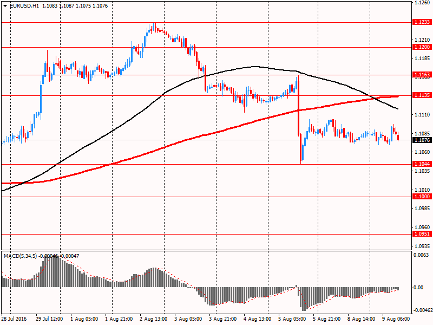The width and height of the screenshot is (433, 325).
Task: Click the 2 Aug 13:00 time axis label
Action: point(154,319)
